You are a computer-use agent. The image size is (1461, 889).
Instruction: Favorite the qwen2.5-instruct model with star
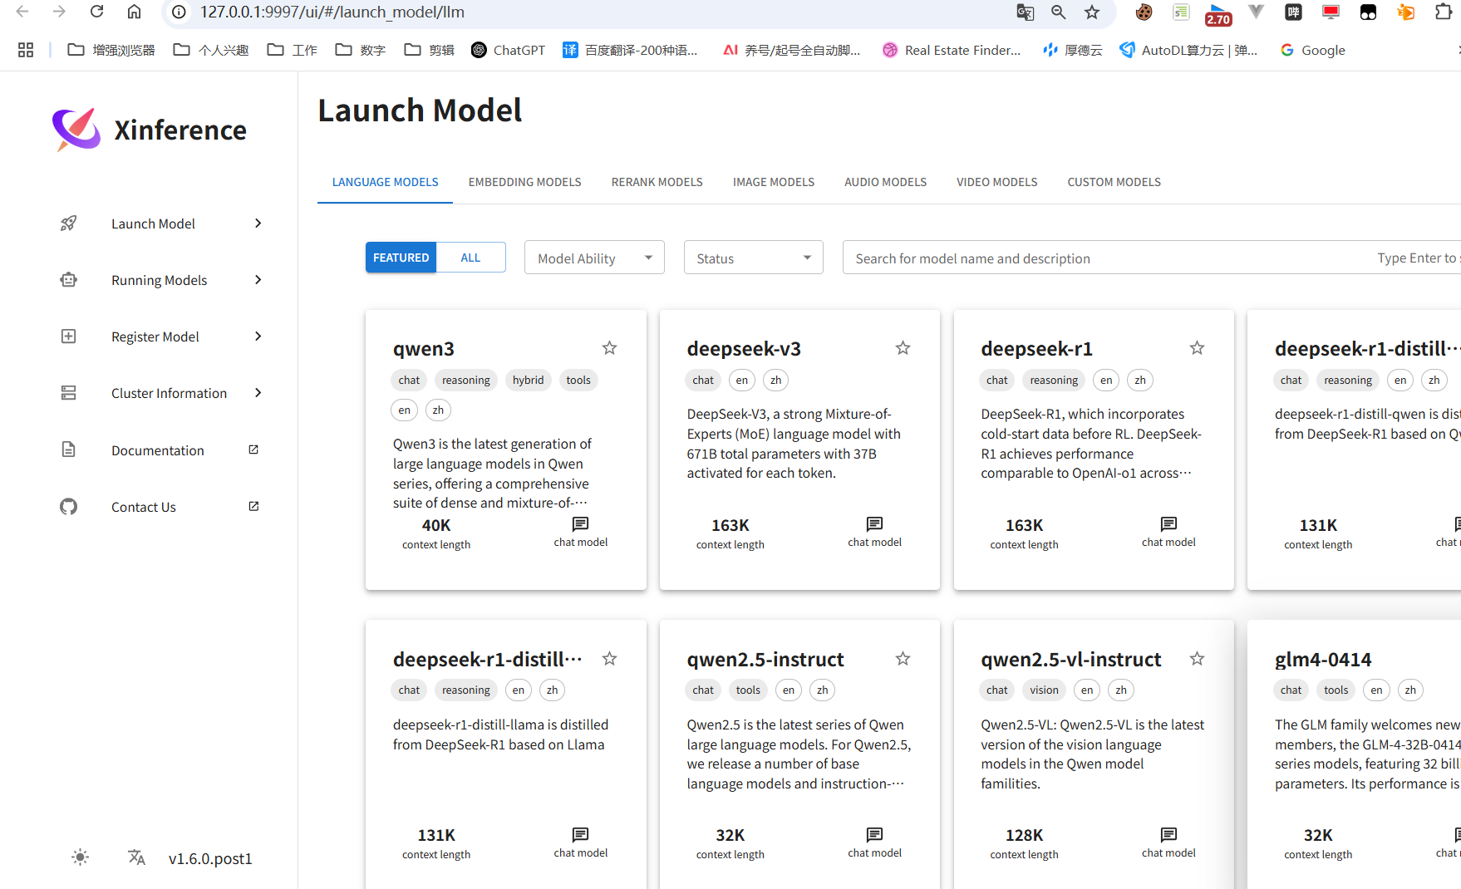[x=903, y=659]
